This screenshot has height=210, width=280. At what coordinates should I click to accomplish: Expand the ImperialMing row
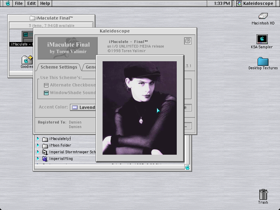38,159
